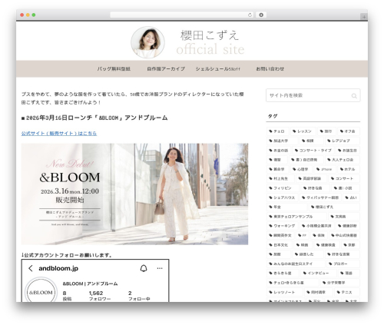Click the &BLOOM New Debut banner image
Image resolution: width=384 pixels, height=325 pixels.
(134, 194)
